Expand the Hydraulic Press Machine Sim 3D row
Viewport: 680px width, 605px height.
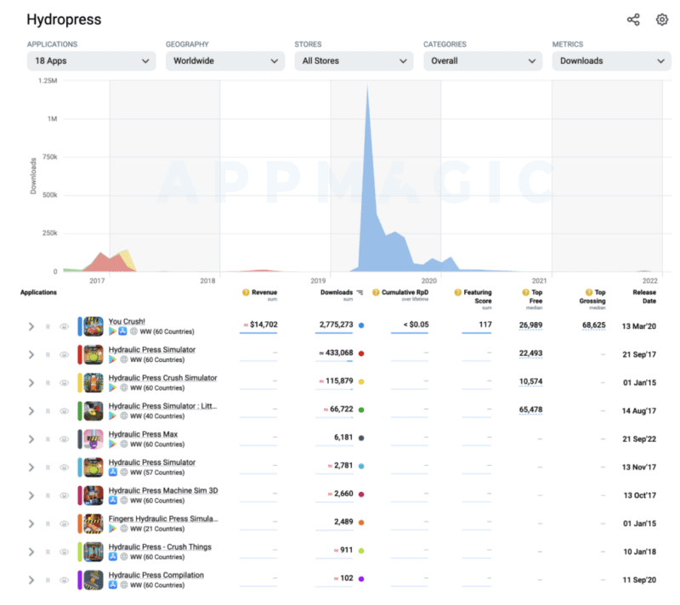(x=31, y=495)
